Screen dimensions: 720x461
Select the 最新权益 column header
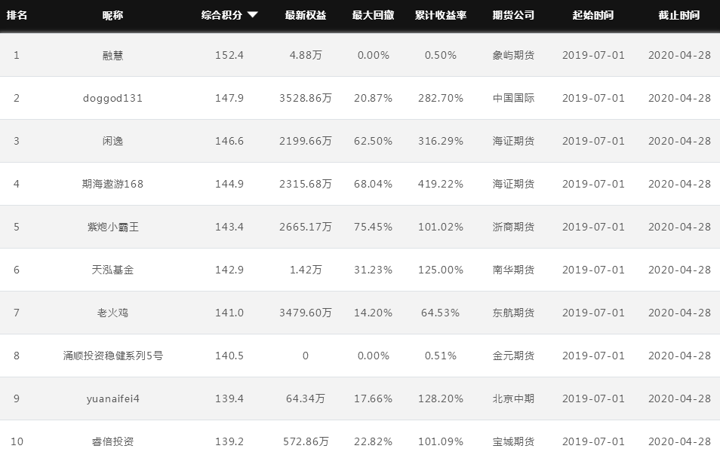pos(305,15)
